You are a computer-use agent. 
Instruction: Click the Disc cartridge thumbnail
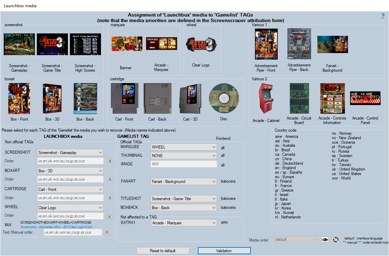tap(224, 98)
